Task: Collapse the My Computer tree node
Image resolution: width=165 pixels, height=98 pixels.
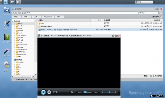Action: click(13, 60)
